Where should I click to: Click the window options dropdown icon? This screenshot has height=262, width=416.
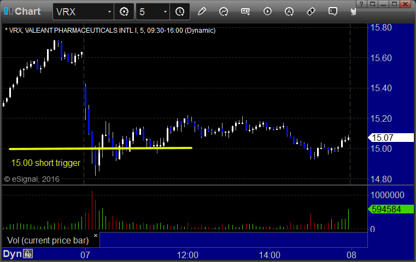point(372,4)
